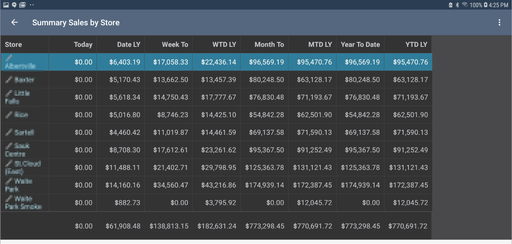This screenshot has width=512, height=244.
Task: Click the YTD LY column header
Action: (x=416, y=45)
